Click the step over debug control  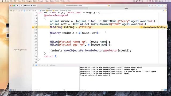pyautogui.click(x=42, y=65)
